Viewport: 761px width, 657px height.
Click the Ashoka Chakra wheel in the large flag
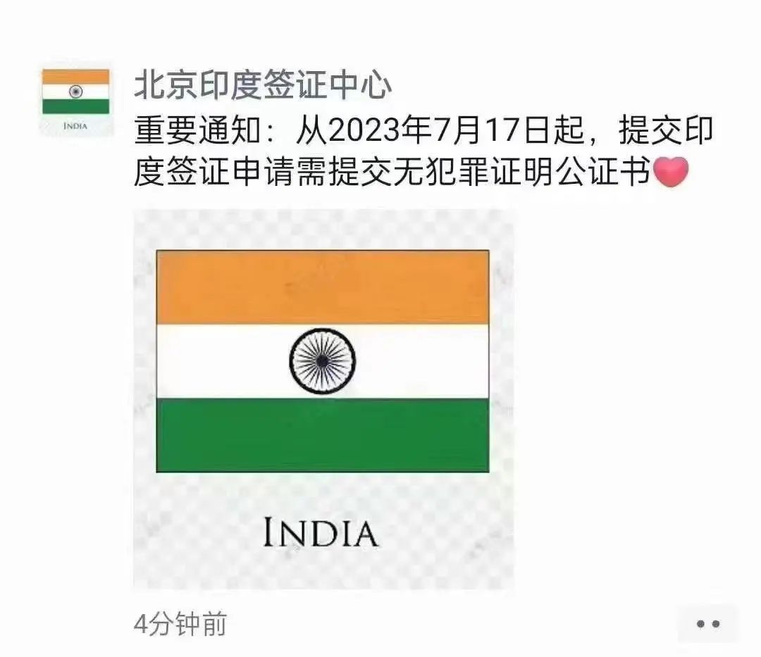pos(323,361)
